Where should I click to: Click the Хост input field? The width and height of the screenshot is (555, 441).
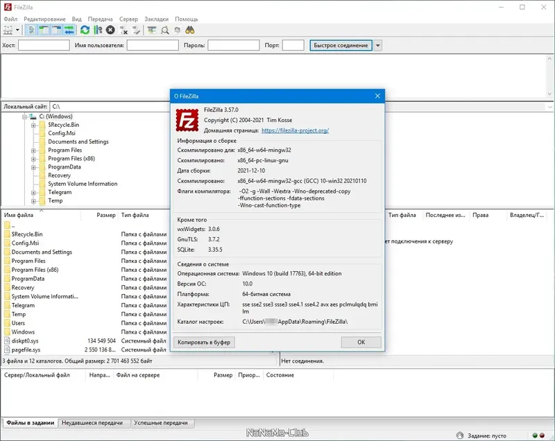pos(44,45)
